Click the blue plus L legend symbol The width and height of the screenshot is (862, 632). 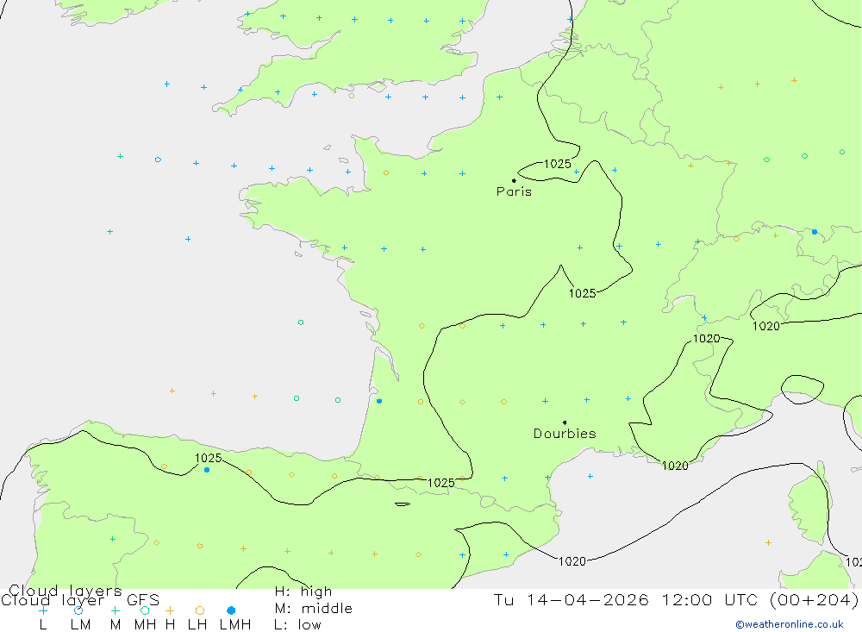point(43,610)
